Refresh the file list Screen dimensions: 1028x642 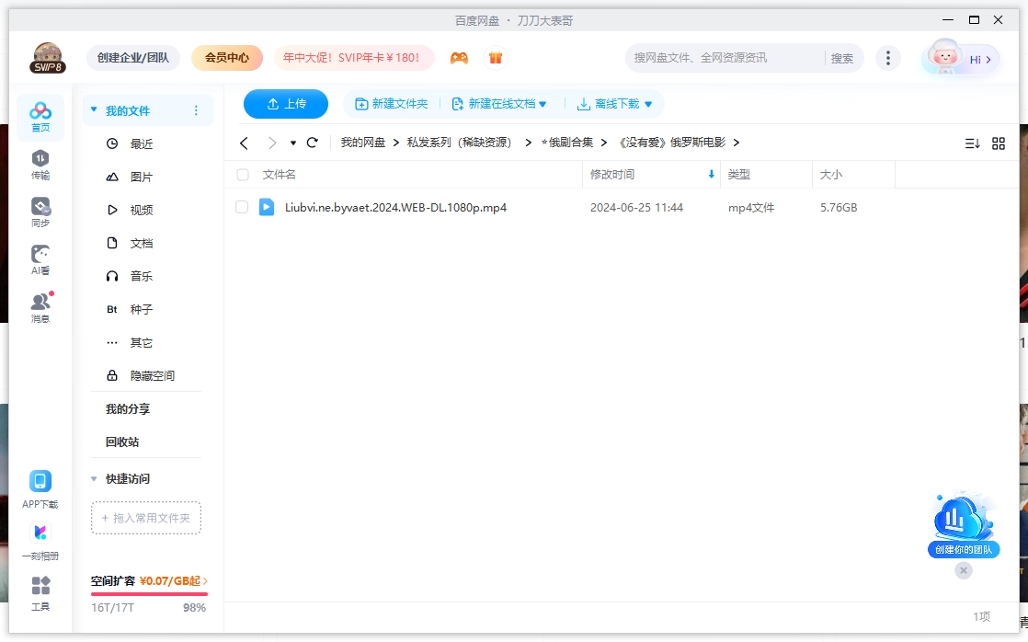pyautogui.click(x=313, y=143)
